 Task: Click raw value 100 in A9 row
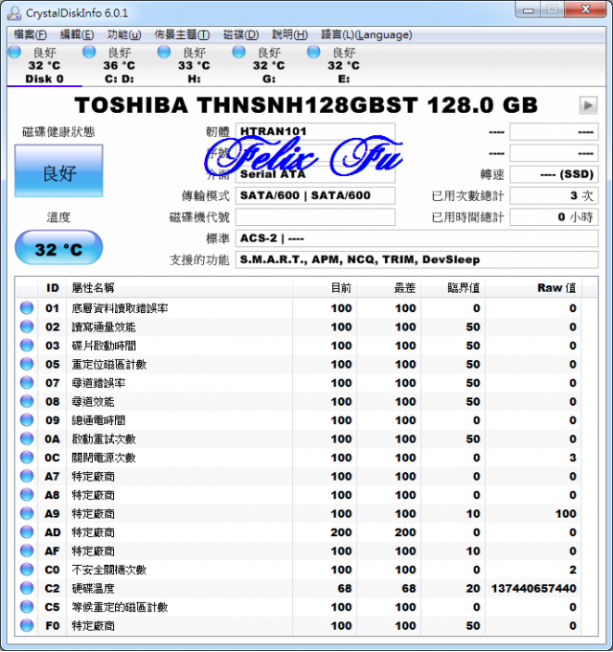(x=566, y=514)
